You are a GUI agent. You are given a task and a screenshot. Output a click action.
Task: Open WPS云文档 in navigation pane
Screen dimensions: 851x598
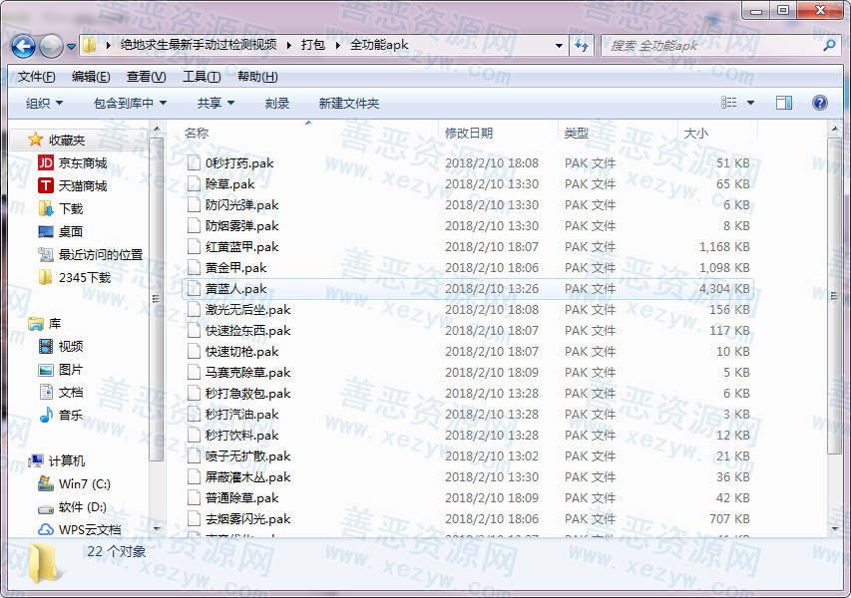tap(89, 530)
